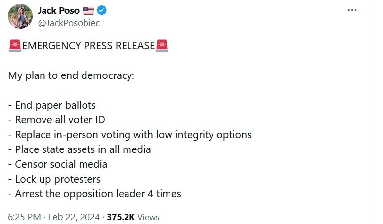The height and width of the screenshot is (224, 383).
Task: Open the Jack Poso display name link
Action: 58,11
